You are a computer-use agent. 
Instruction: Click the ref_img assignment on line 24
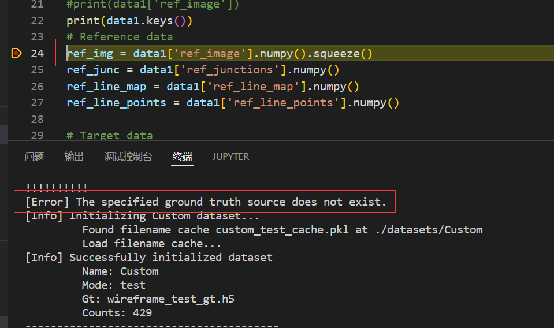pos(220,53)
